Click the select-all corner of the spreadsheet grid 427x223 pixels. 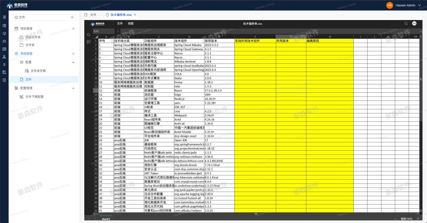(95, 37)
